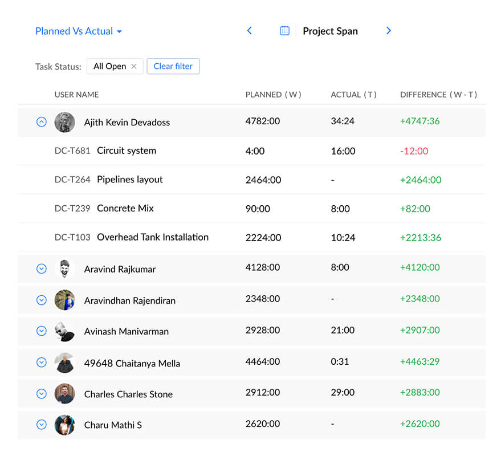
Task: Open the Planned Vs Actual dropdown
Action: click(79, 31)
